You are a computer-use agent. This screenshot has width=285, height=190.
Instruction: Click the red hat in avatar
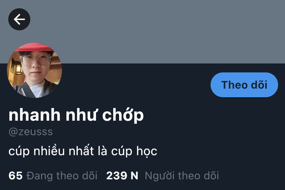point(34,47)
